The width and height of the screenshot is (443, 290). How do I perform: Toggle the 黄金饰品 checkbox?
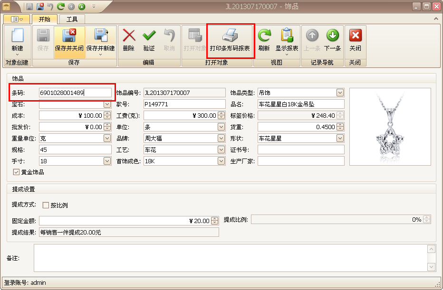tap(17, 172)
